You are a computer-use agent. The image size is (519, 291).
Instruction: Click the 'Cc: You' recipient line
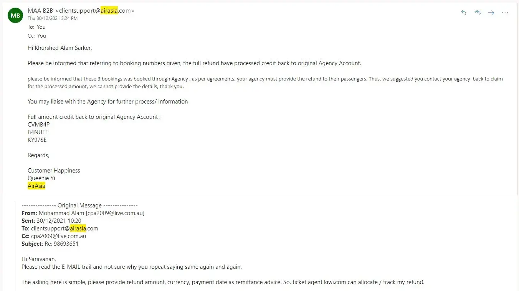coord(37,36)
